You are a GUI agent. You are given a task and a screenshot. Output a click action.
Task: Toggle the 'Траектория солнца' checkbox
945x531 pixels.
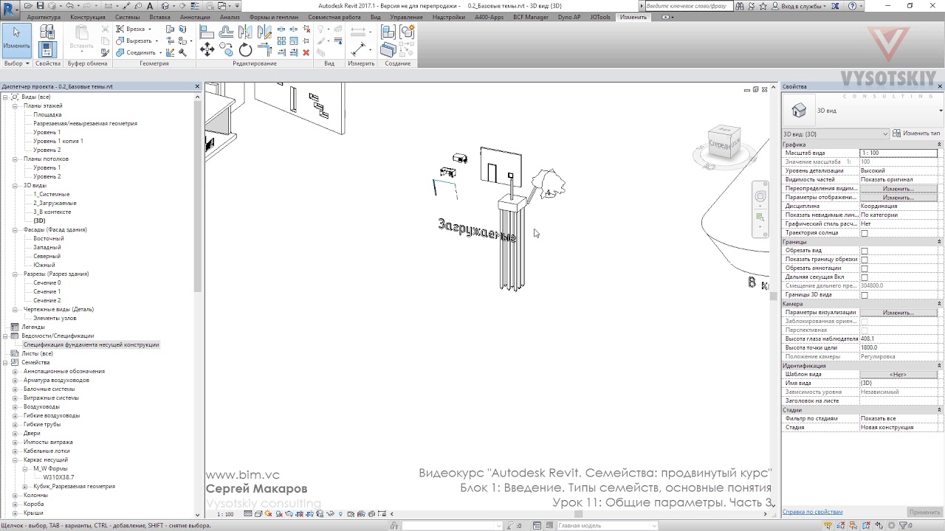click(x=865, y=233)
